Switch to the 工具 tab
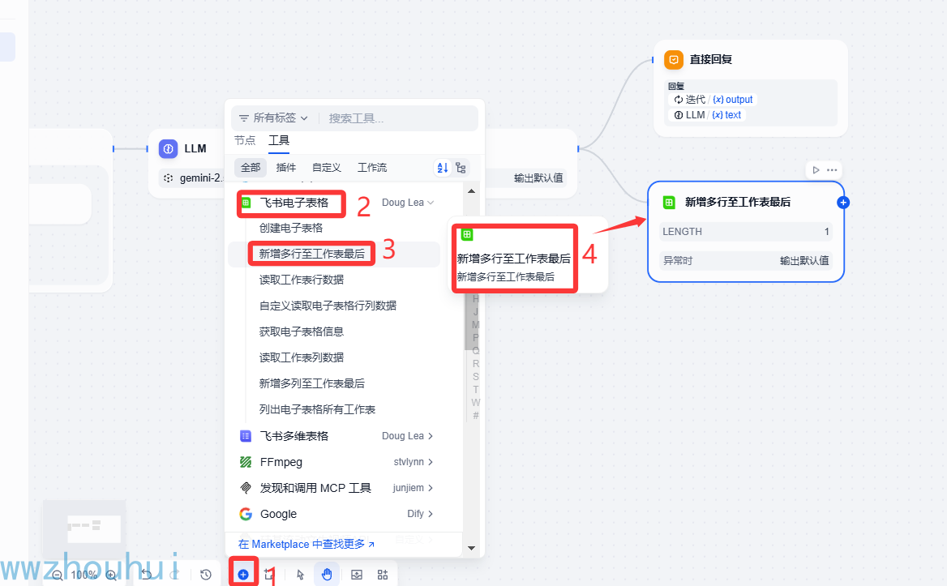 [278, 140]
